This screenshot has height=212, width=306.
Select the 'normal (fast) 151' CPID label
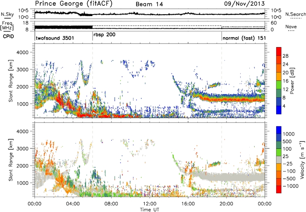point(244,38)
